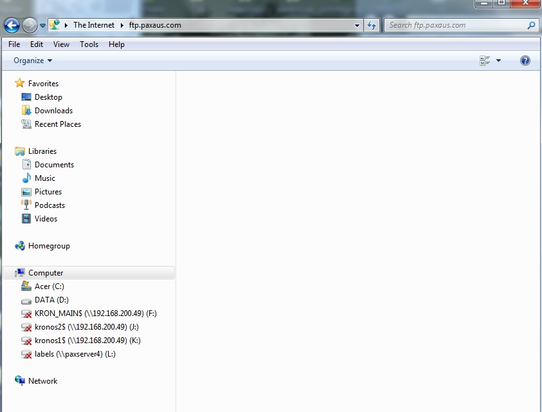Open the view options dropdown arrow
The height and width of the screenshot is (412, 542).
tap(498, 61)
